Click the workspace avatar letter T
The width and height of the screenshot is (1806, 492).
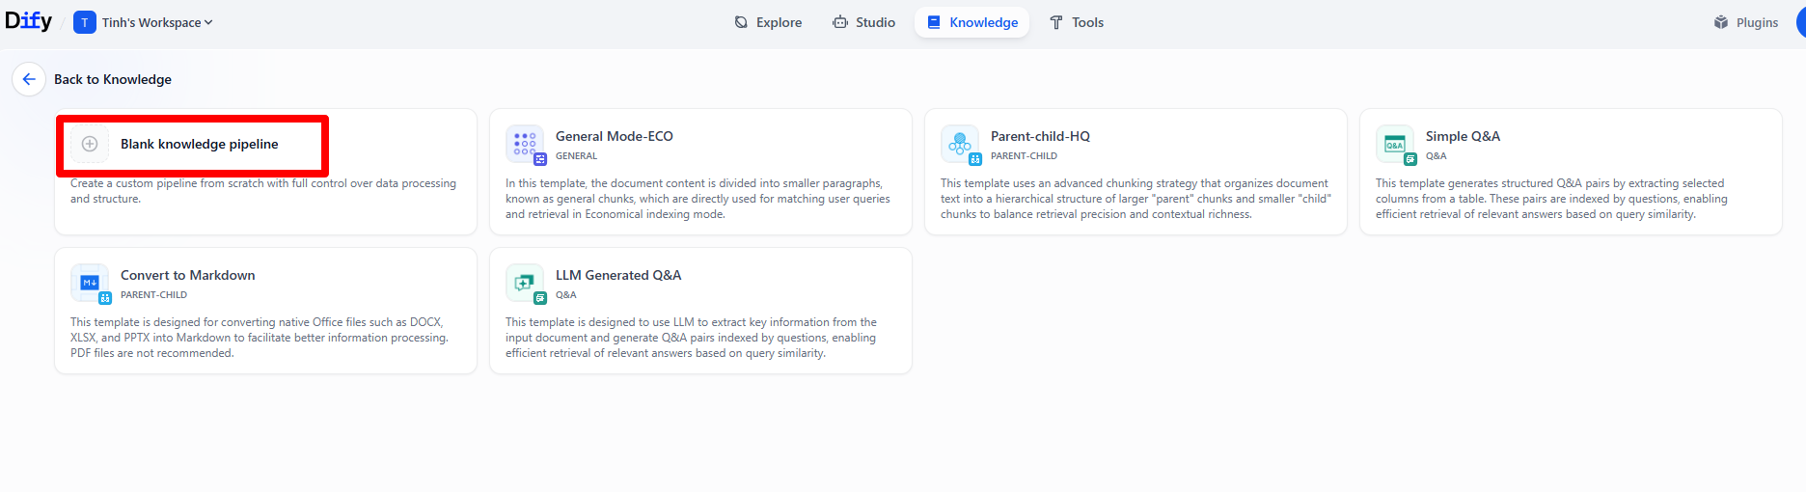(85, 22)
